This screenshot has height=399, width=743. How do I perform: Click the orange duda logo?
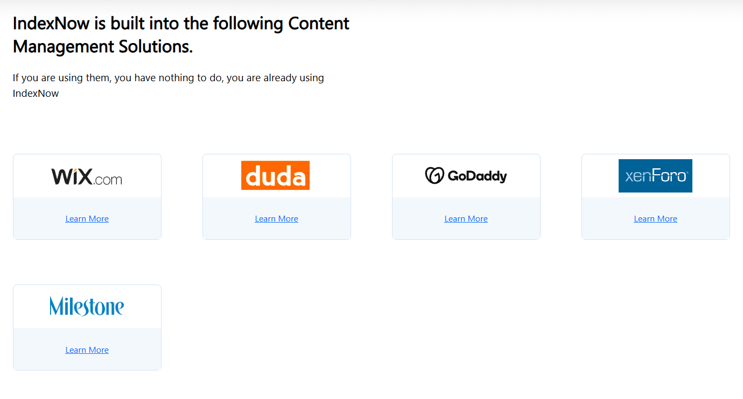276,175
